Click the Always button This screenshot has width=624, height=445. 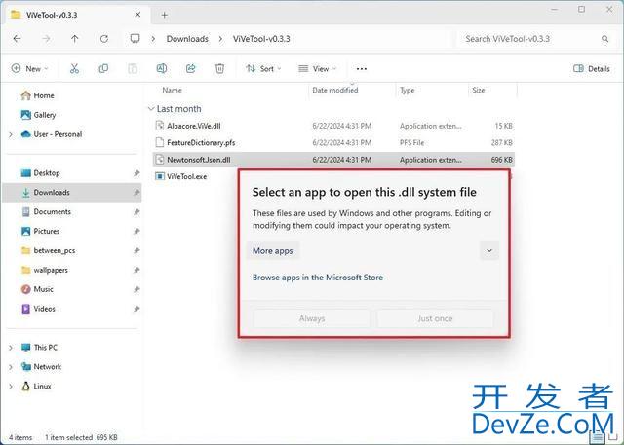point(312,318)
